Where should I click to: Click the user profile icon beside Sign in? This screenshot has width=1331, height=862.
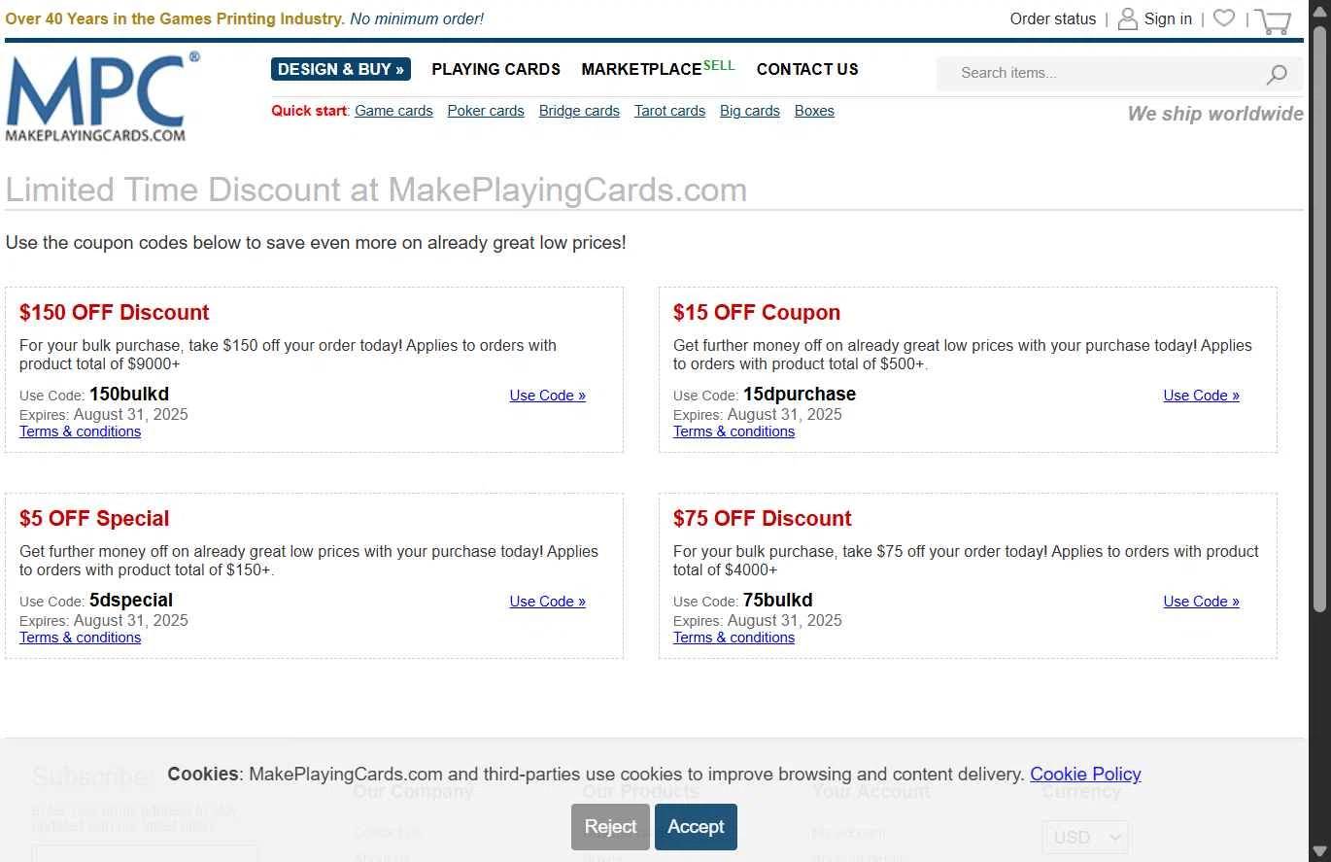click(x=1128, y=18)
